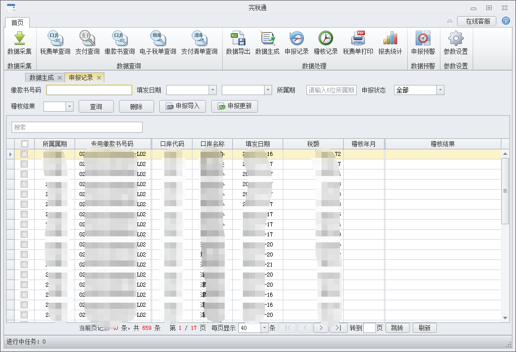
Task: Click the table scrollbar up arrow
Action: (505, 154)
